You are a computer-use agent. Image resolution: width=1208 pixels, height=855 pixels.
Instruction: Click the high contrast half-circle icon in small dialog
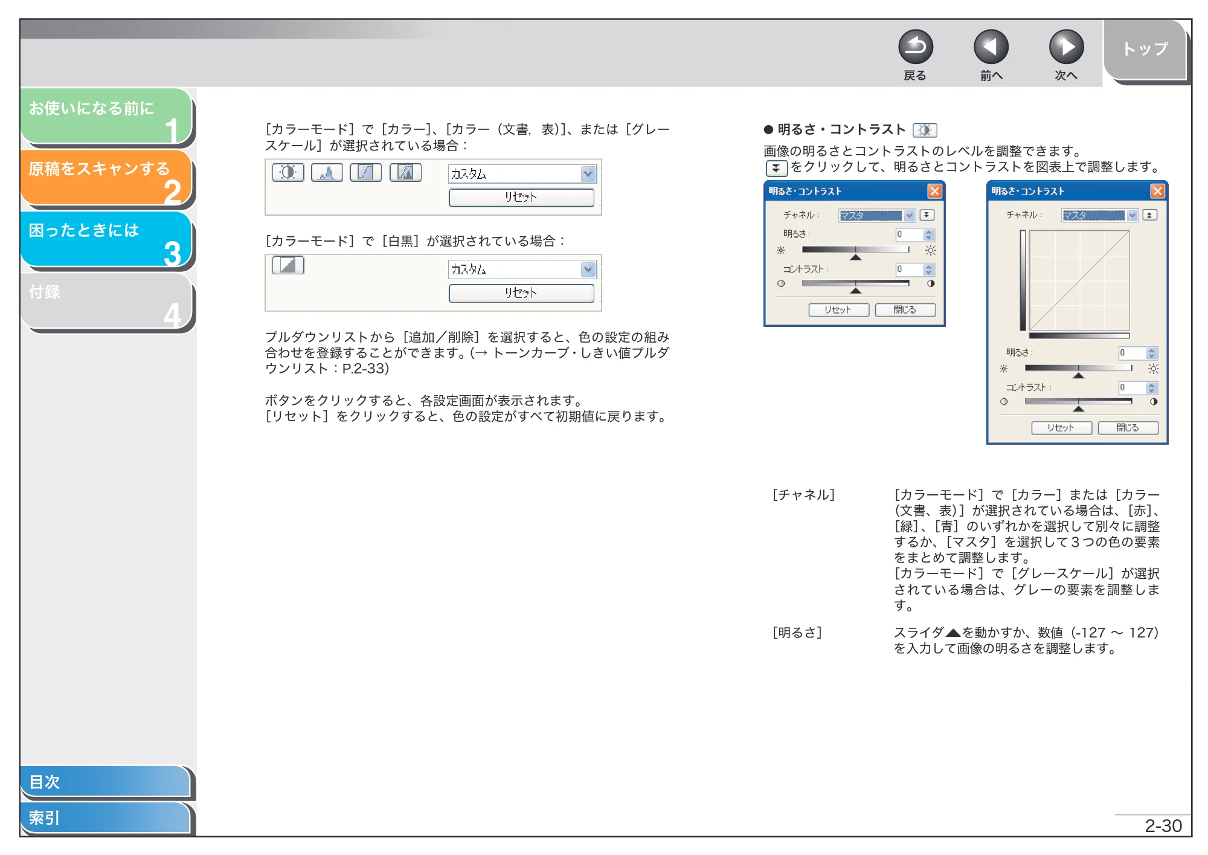click(x=931, y=283)
